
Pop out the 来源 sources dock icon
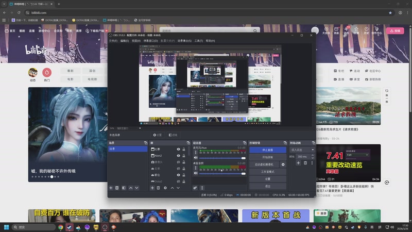tap(188, 143)
